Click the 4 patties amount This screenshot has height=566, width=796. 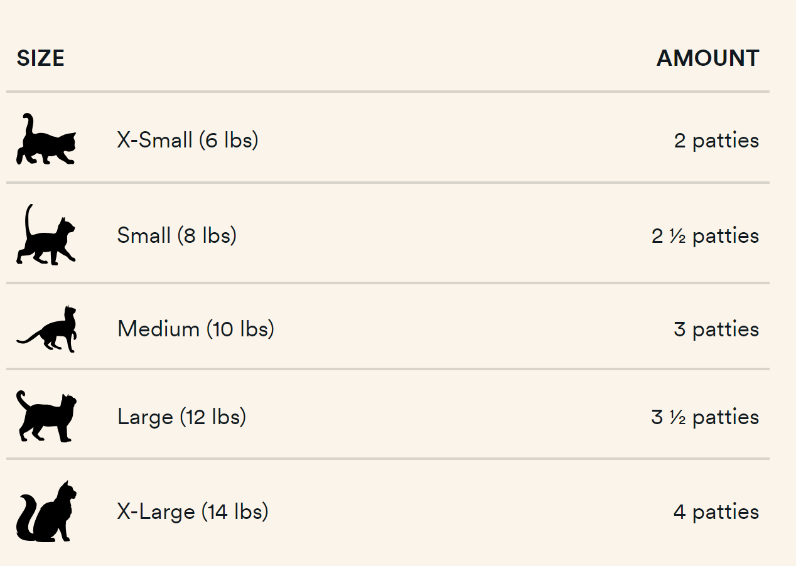[716, 512]
